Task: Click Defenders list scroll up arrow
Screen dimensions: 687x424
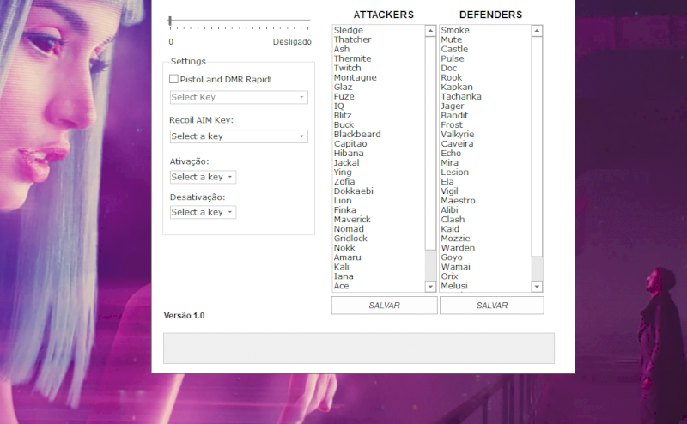Action: (538, 31)
